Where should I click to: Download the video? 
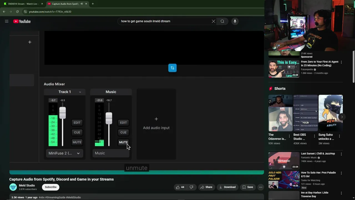[x=227, y=187]
